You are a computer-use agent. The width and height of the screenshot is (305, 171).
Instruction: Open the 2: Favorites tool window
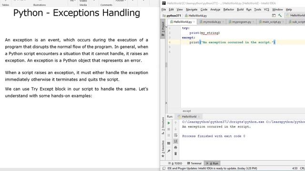(163, 149)
